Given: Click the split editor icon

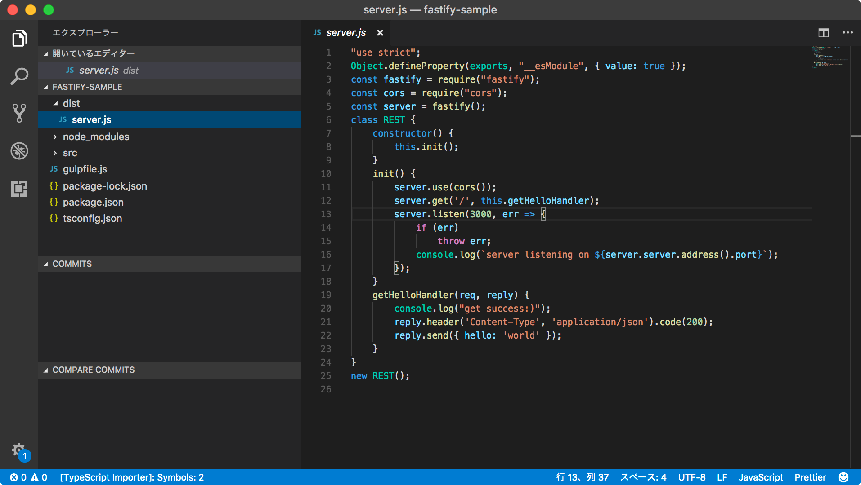Looking at the screenshot, I should (x=823, y=32).
